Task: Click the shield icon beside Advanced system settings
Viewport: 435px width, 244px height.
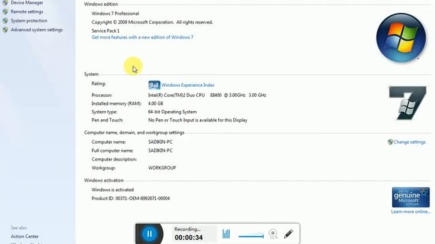Action: point(5,30)
